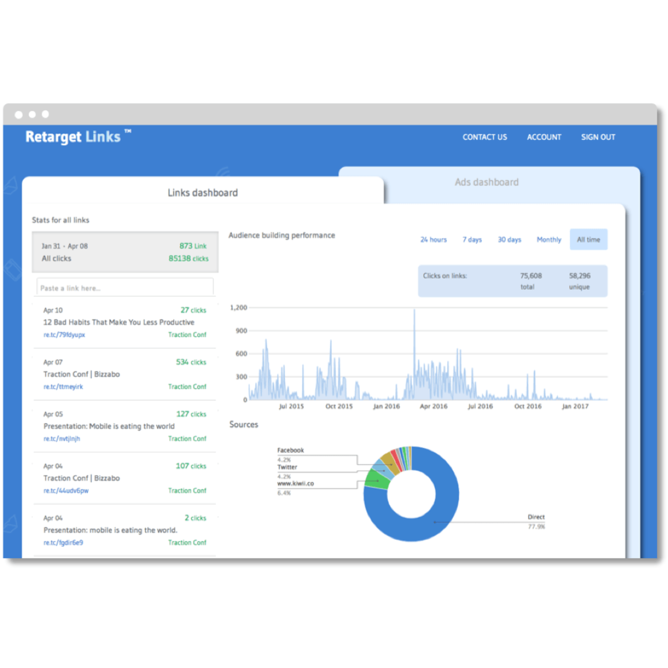Show the 24 hours time range
The image size is (668, 668).
click(433, 240)
